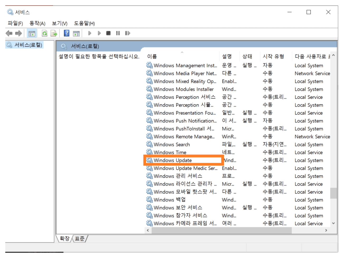
Task: Open the 도움말(H) menu
Action: pyautogui.click(x=84, y=23)
